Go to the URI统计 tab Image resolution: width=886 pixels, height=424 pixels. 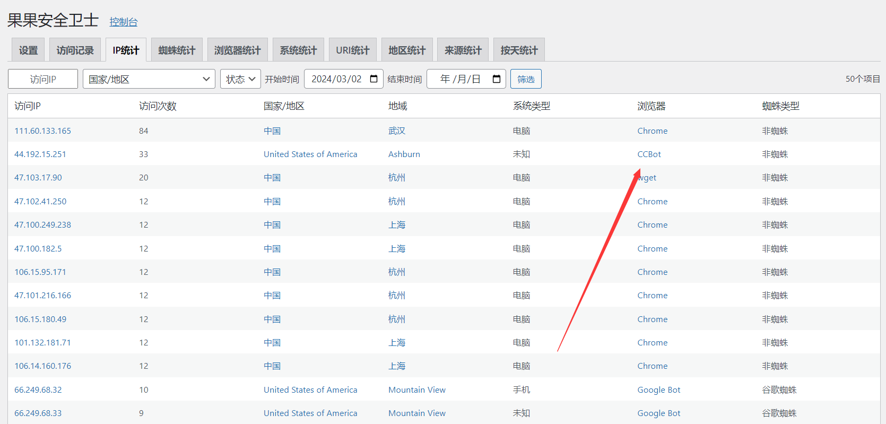352,50
